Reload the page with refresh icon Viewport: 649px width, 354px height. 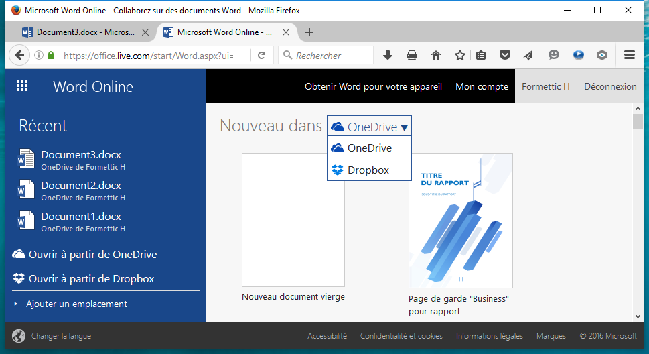[262, 55]
